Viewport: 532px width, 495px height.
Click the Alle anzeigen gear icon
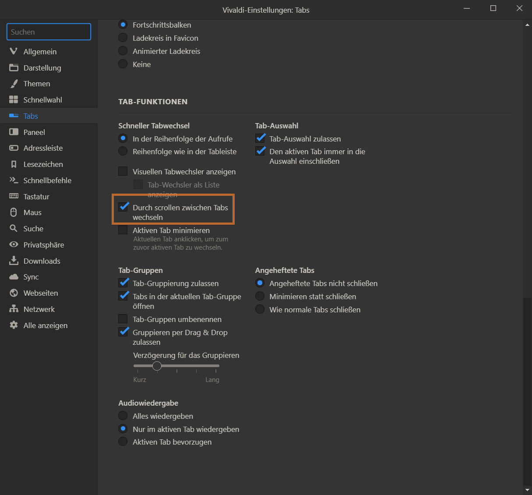[14, 325]
